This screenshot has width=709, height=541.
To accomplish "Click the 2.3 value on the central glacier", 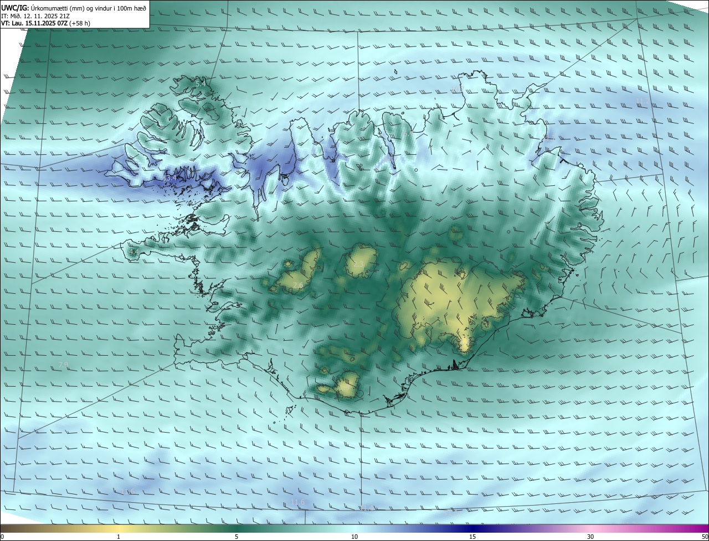I will tap(359, 264).
